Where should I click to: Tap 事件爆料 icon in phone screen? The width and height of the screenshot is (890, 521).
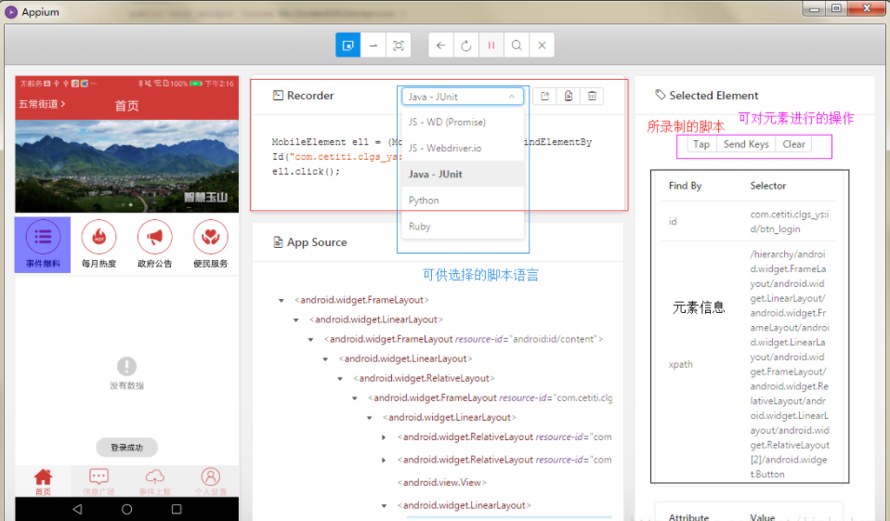[43, 244]
